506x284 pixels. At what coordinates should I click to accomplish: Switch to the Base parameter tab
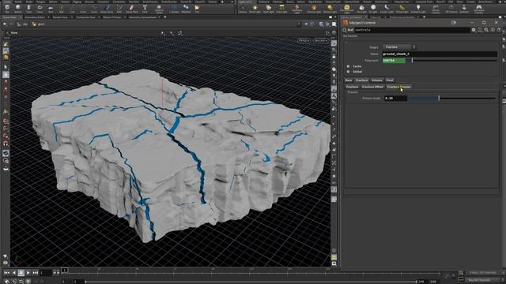coord(349,80)
